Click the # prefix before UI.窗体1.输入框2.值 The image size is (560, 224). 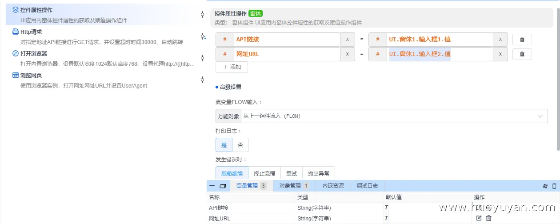pos(378,54)
